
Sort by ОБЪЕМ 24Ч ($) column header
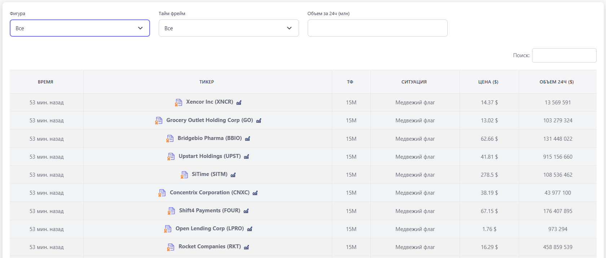(557, 82)
